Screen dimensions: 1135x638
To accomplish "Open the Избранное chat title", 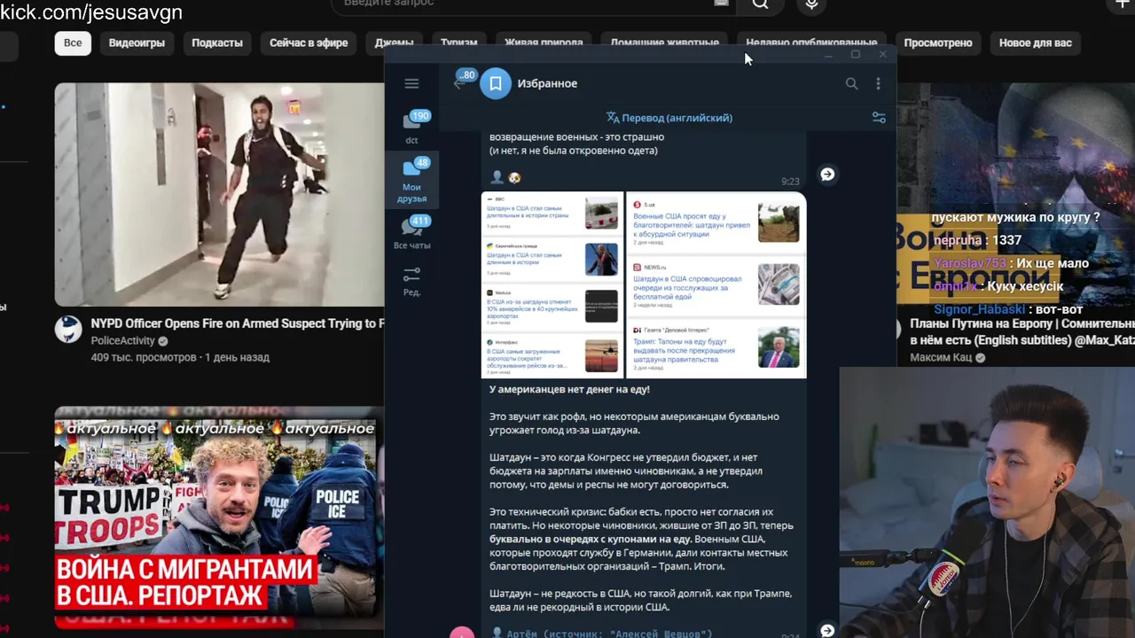I will click(547, 83).
